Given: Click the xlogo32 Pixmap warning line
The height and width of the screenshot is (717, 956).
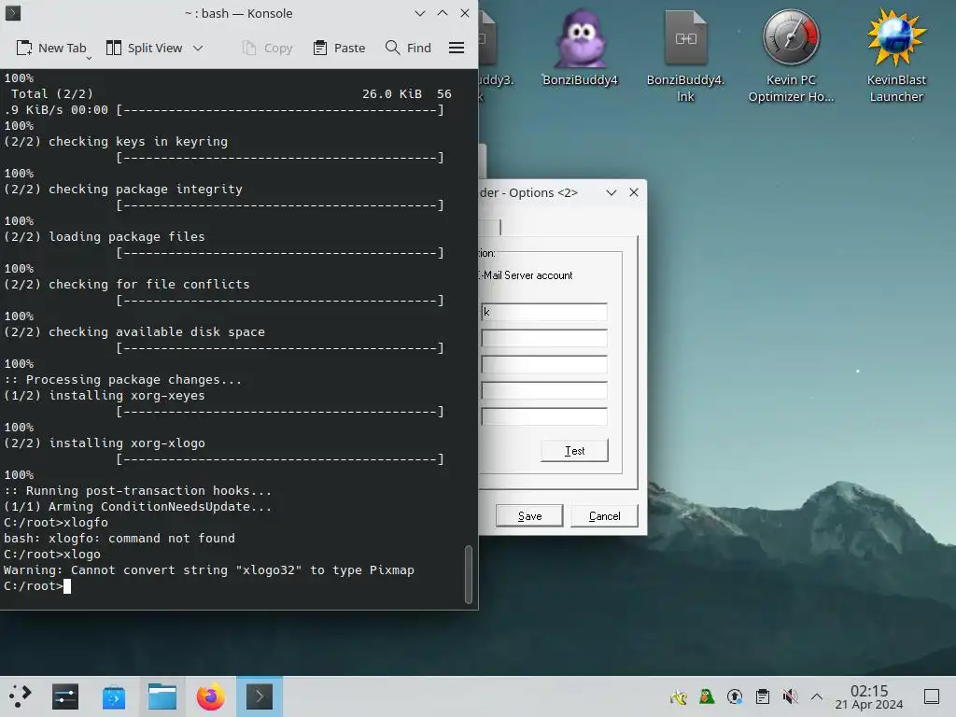Looking at the screenshot, I should pyautogui.click(x=209, y=570).
